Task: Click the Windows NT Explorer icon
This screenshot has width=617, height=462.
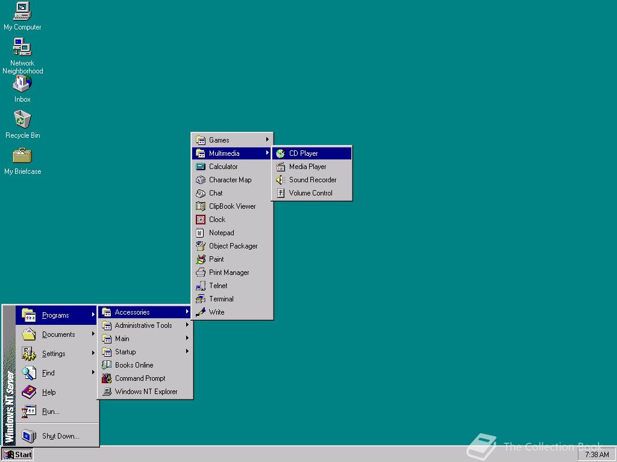Action: tap(107, 392)
